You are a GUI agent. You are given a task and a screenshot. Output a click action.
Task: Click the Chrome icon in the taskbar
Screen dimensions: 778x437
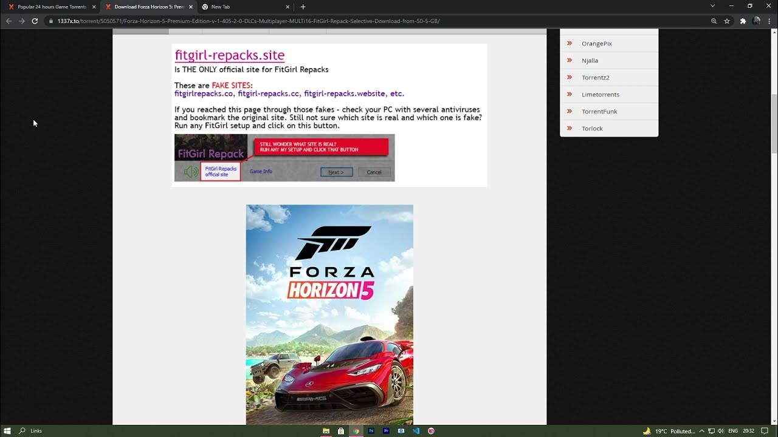point(356,431)
